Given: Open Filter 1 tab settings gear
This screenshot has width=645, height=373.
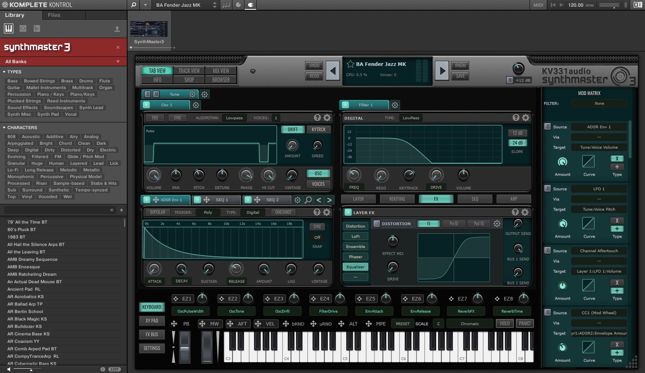Looking at the screenshot, I should pyautogui.click(x=395, y=105).
